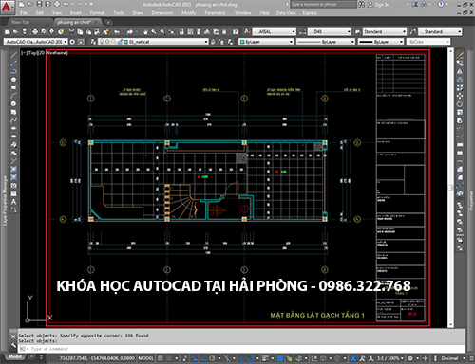
Task: Open the Decimal units dropdown in status bar
Action: click(453, 358)
